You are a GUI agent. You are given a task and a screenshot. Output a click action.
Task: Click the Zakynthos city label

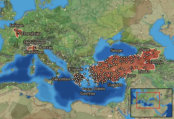[x=61, y=79]
